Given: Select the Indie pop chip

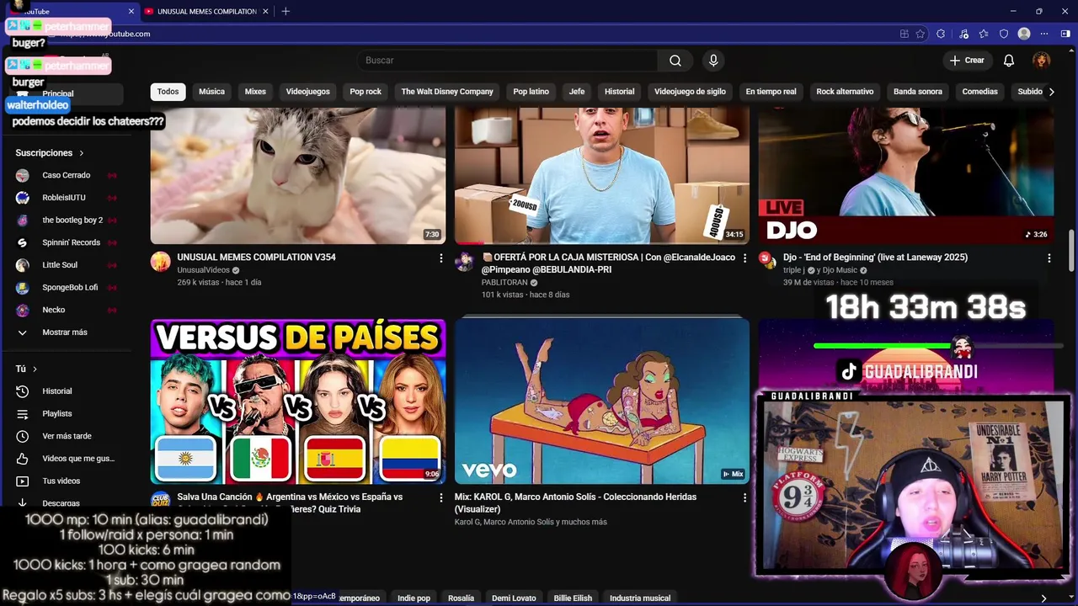Looking at the screenshot, I should [x=414, y=598].
